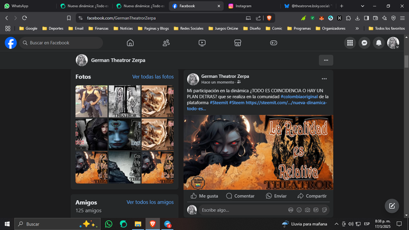Open WhatsApp from the Windows taskbar
Image resolution: width=409 pixels, height=230 pixels.
point(109,224)
